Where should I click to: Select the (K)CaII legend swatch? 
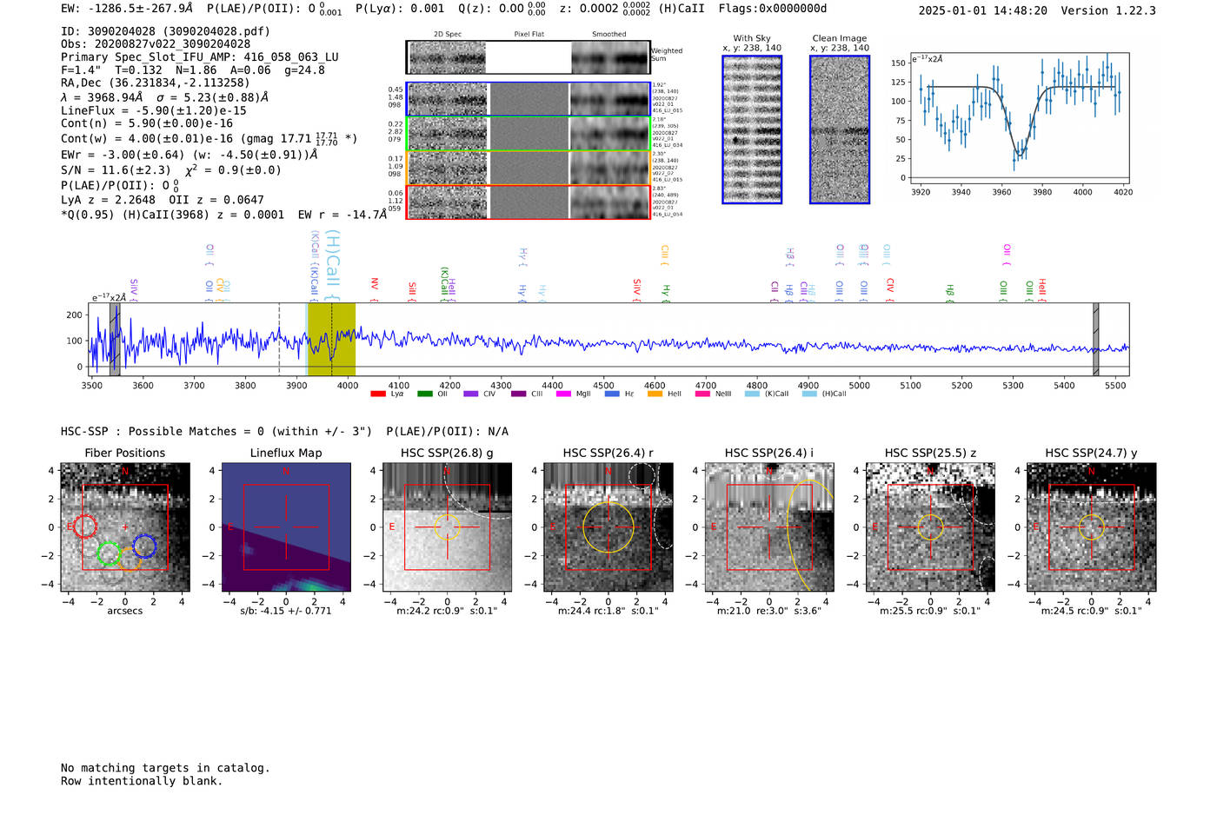coord(752,394)
